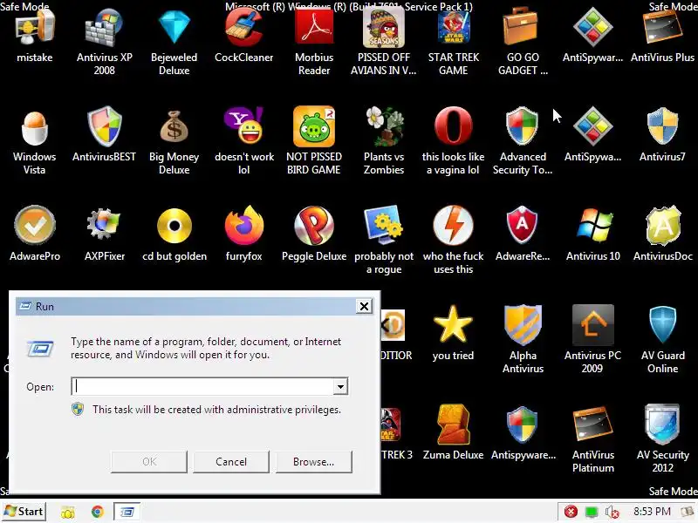Click the Alpha Antivirus shield icon

523,324
